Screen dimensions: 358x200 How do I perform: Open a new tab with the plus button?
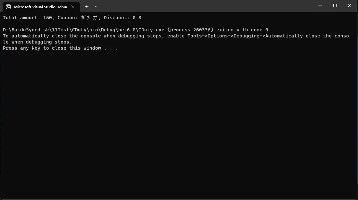pyautogui.click(x=87, y=7)
